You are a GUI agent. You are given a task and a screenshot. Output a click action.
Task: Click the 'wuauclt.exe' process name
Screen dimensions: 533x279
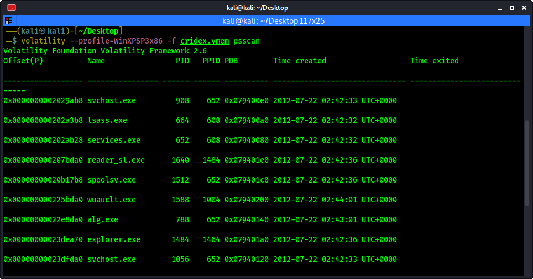tap(112, 200)
